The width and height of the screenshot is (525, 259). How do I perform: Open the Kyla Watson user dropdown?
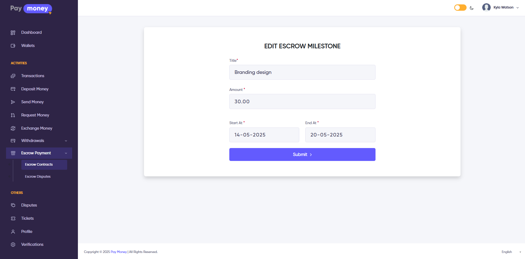(x=501, y=7)
